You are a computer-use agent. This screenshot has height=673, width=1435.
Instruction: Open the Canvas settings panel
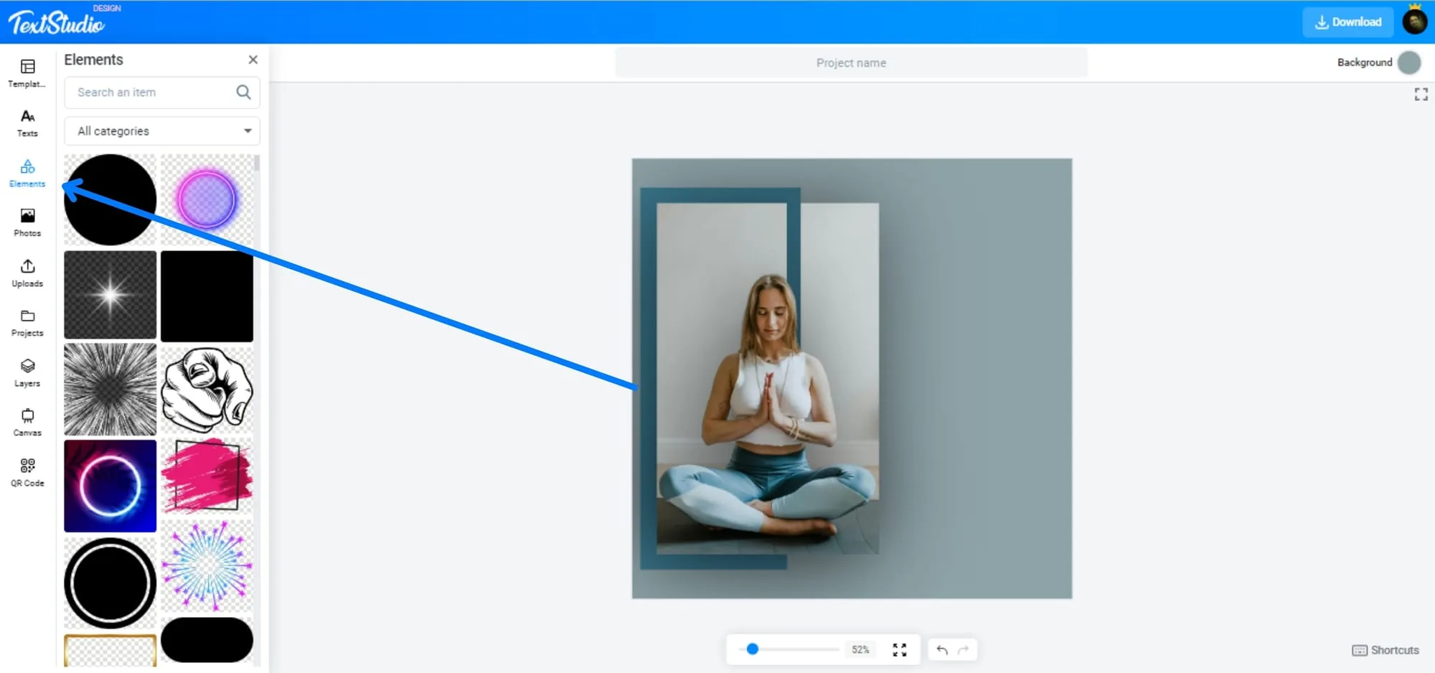click(x=27, y=423)
